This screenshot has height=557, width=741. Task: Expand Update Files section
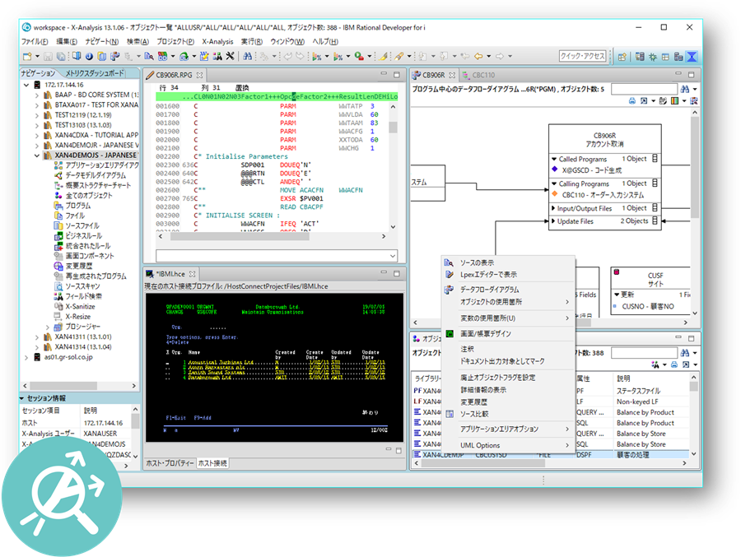[x=553, y=221]
